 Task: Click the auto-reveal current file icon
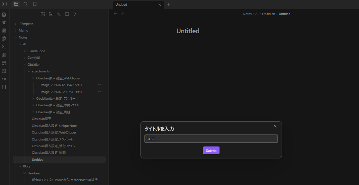coord(67,14)
